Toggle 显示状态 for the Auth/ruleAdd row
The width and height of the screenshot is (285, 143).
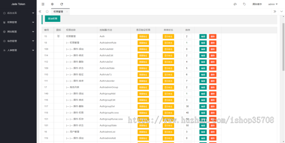point(168,49)
